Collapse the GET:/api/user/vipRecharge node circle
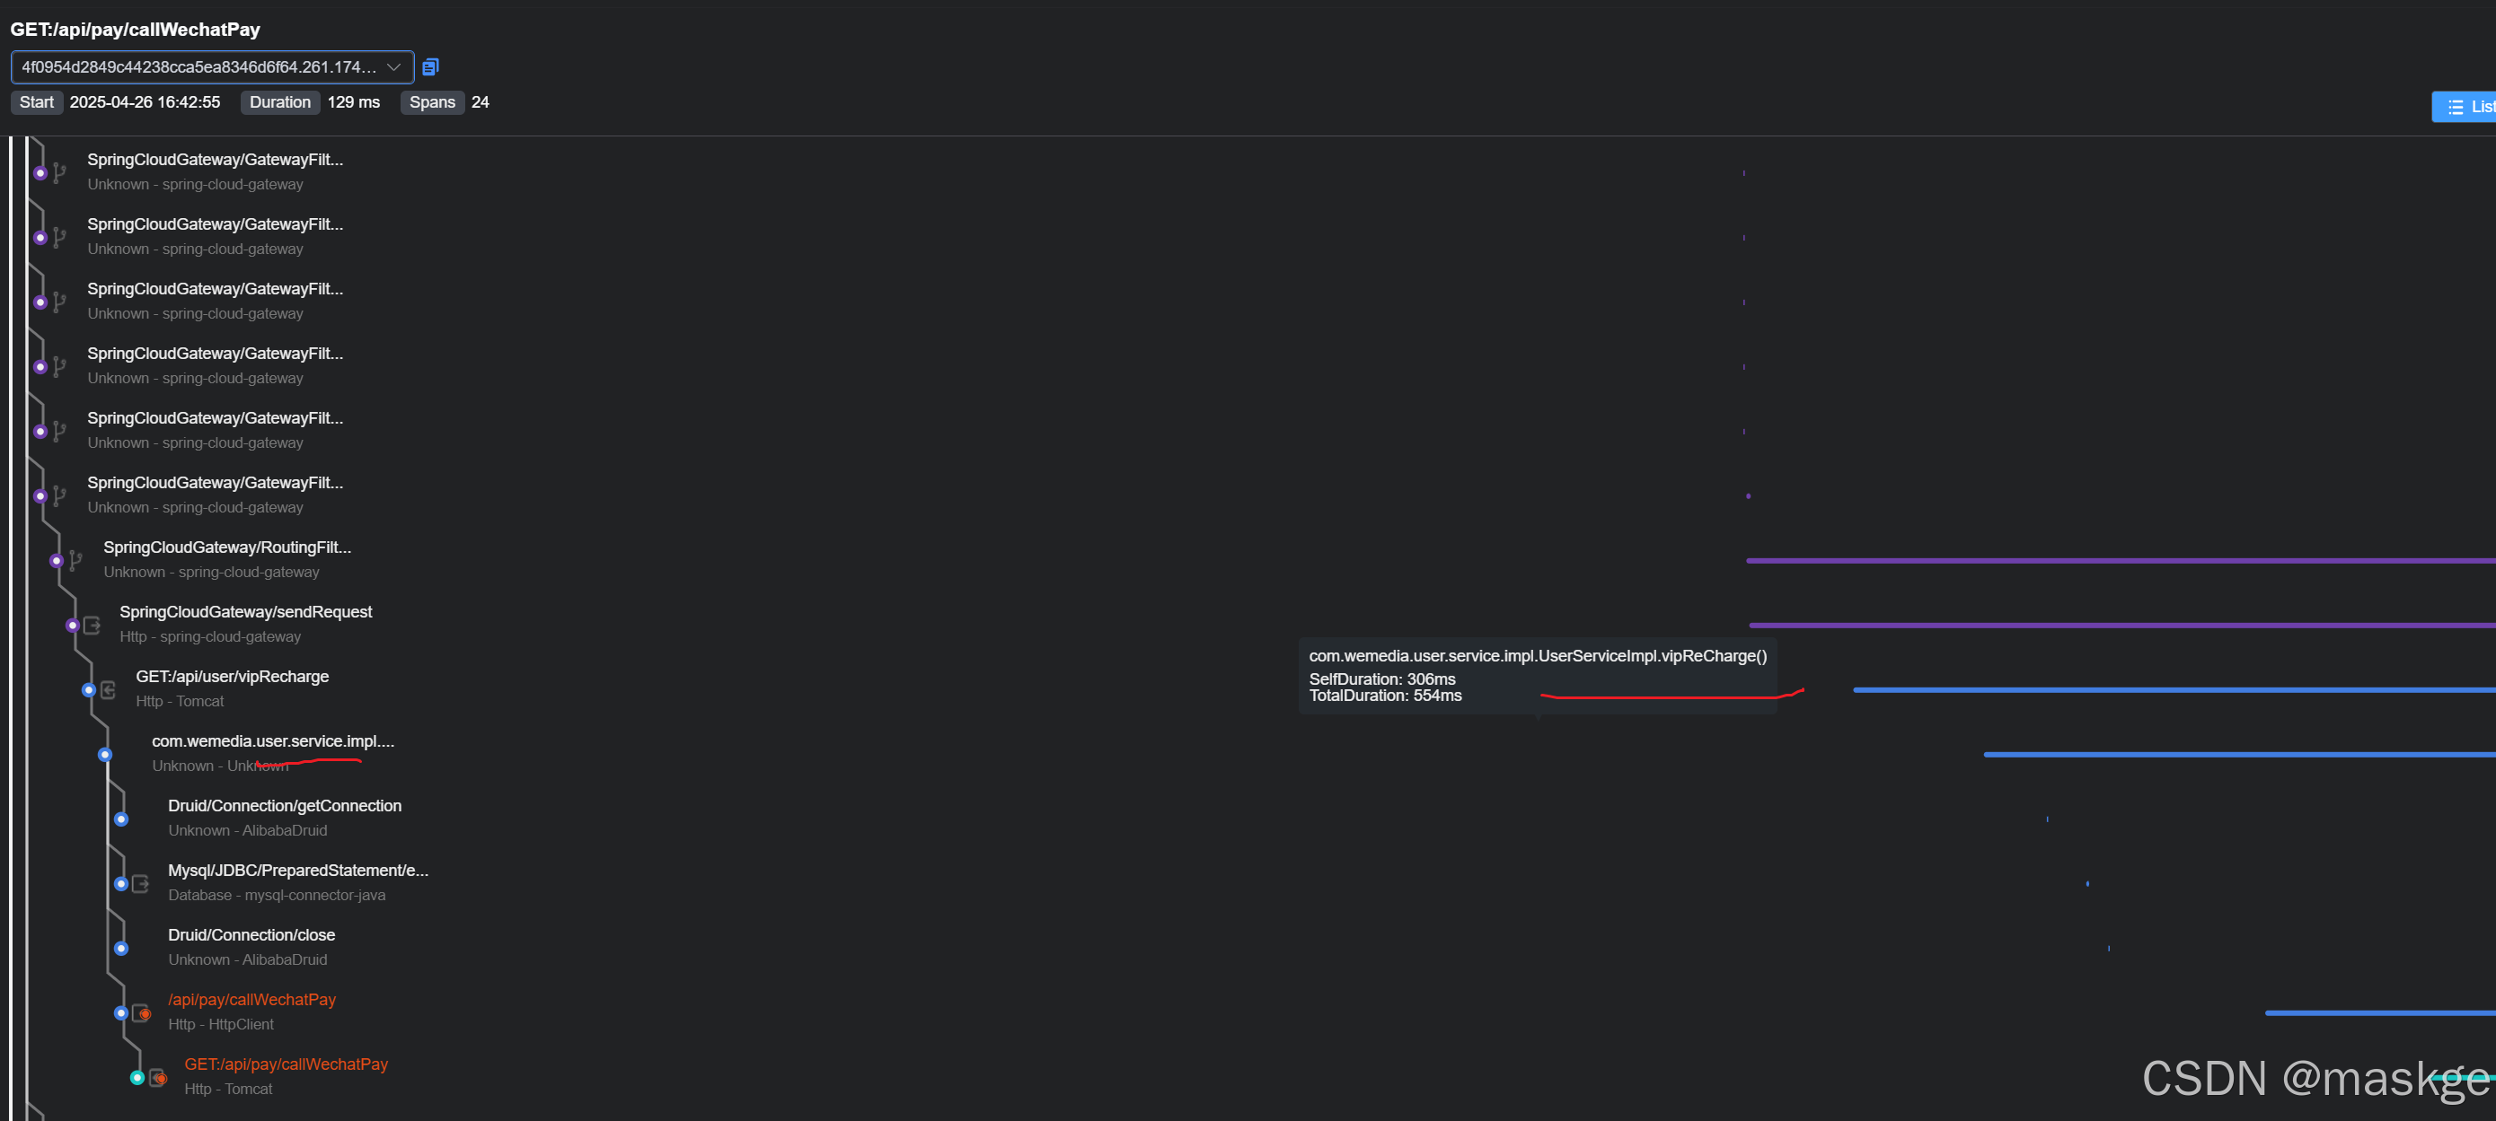This screenshot has width=2496, height=1121. coord(89,690)
